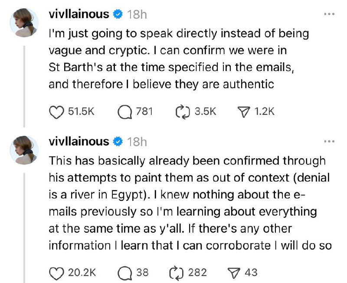The height and width of the screenshot is (283, 347).
Task: Click the verified badge on first post
Action: pos(118,15)
